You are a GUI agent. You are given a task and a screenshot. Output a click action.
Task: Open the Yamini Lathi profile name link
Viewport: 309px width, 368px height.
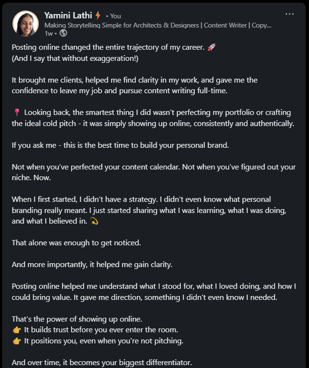pyautogui.click(x=68, y=15)
